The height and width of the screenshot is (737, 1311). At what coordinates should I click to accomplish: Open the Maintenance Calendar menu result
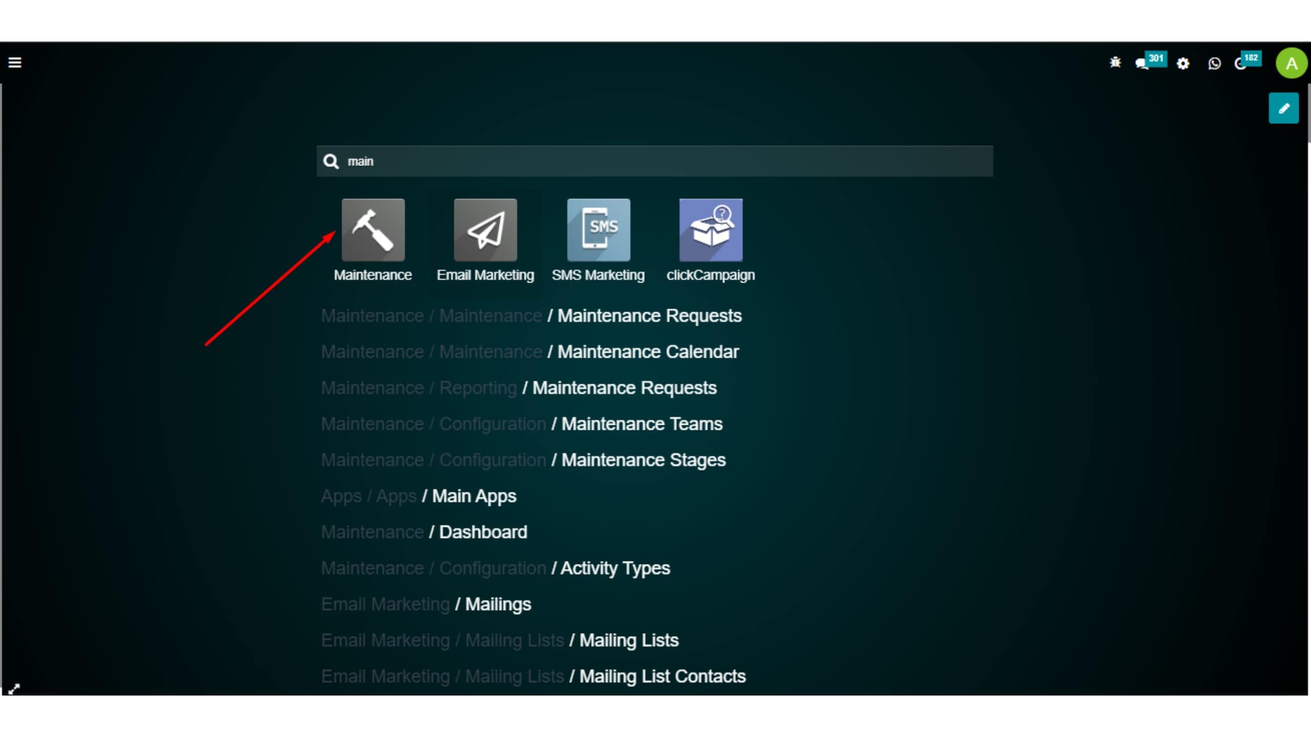pyautogui.click(x=647, y=352)
